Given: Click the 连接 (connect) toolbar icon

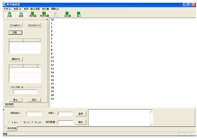Looking at the screenshot, I should coord(10,14).
